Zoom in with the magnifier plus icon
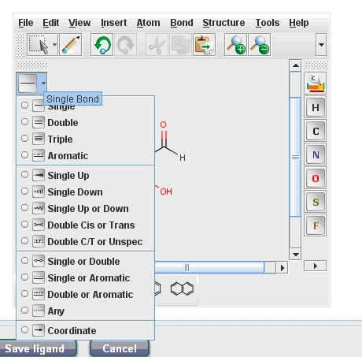 [x=235, y=45]
